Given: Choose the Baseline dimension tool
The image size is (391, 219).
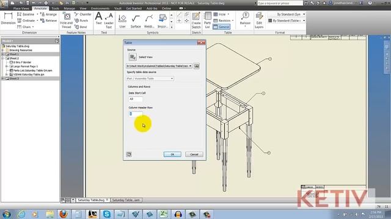Looking at the screenshot, I should [x=26, y=15].
